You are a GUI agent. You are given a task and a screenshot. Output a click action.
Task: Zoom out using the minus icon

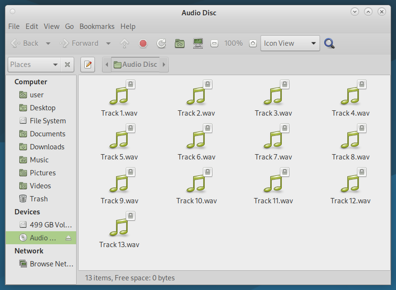coord(214,43)
